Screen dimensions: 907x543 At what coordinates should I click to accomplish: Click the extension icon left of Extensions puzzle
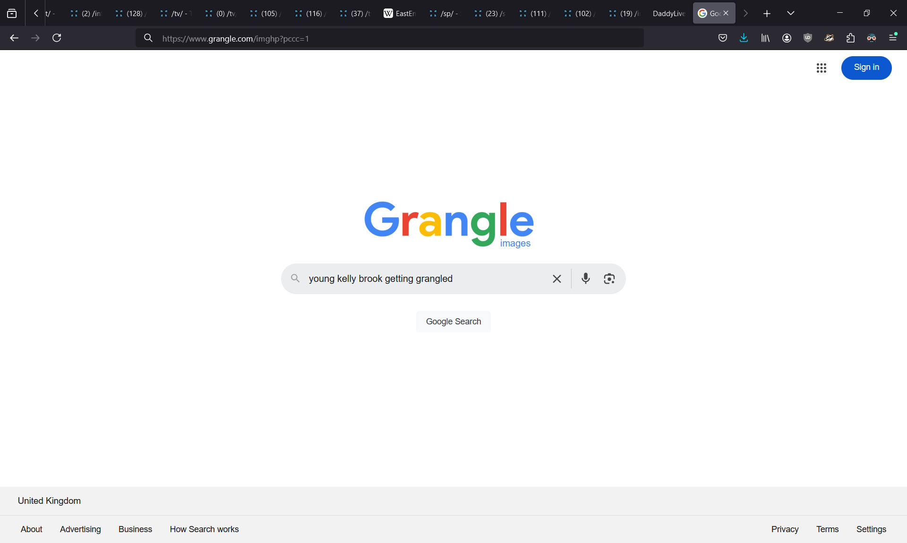point(829,38)
